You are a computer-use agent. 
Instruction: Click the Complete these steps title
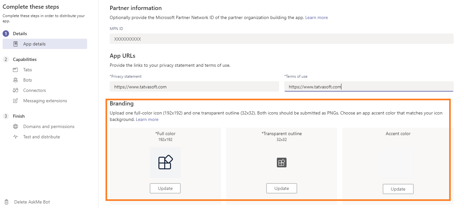pos(31,7)
